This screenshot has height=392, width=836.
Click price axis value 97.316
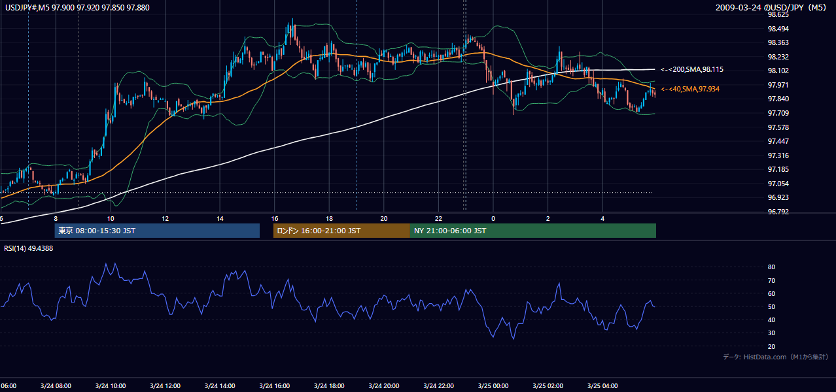pos(778,155)
